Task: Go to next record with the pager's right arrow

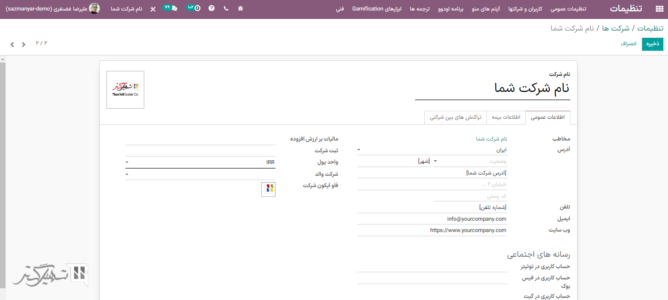Action: (x=23, y=44)
